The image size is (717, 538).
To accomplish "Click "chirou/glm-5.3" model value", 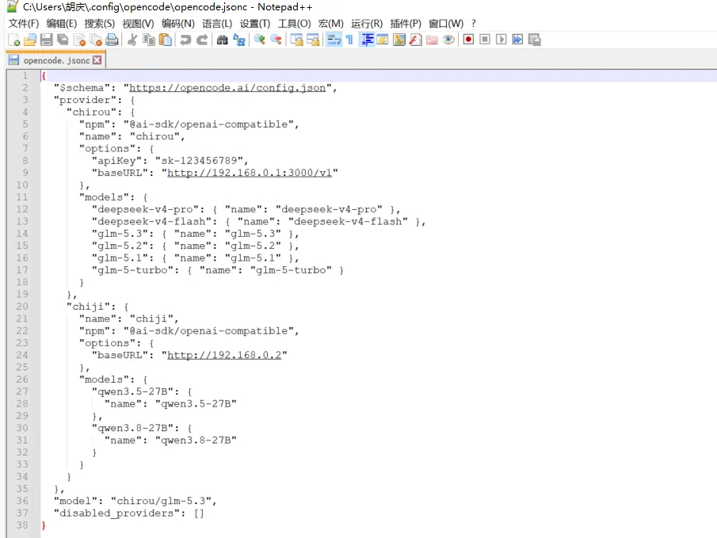I will click(x=161, y=501).
